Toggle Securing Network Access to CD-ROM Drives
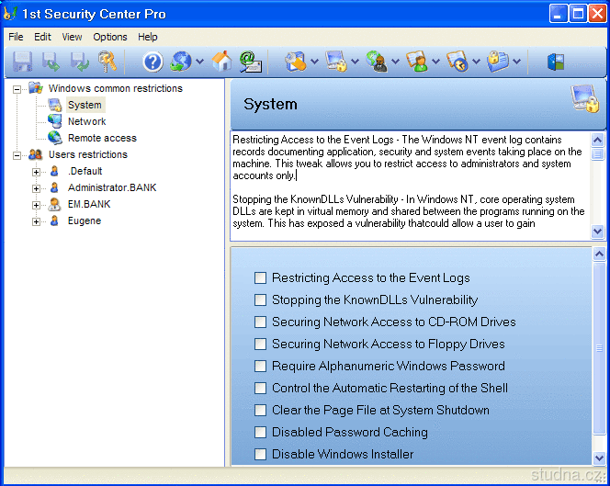This screenshot has height=486, width=610. 260,322
